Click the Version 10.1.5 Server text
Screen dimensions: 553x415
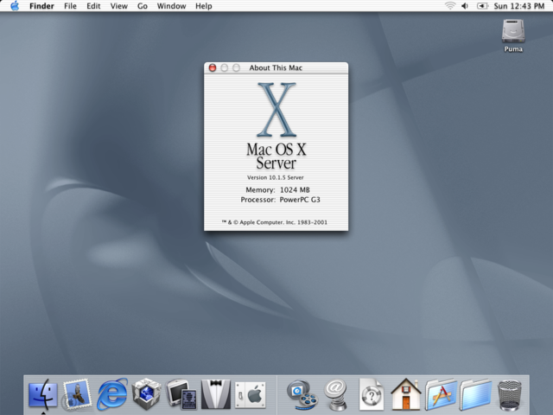(x=276, y=177)
